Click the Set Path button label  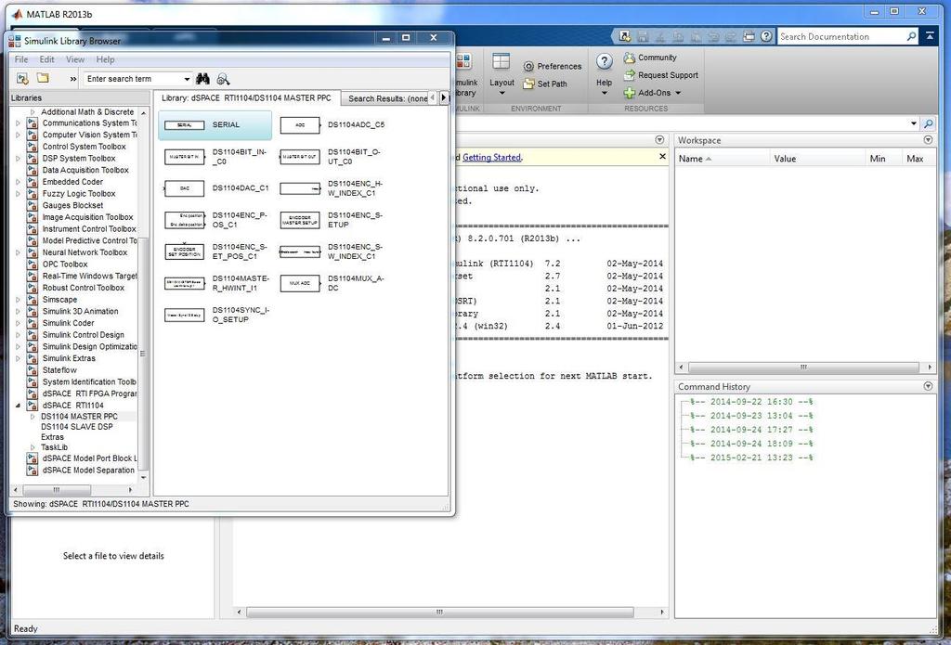[x=552, y=84]
